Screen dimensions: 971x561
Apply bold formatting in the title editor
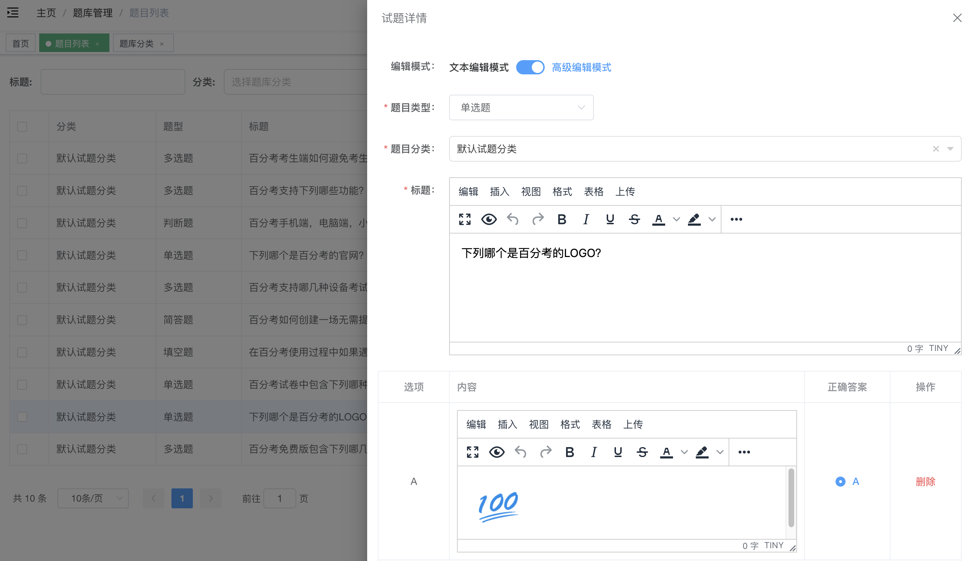pyautogui.click(x=562, y=219)
